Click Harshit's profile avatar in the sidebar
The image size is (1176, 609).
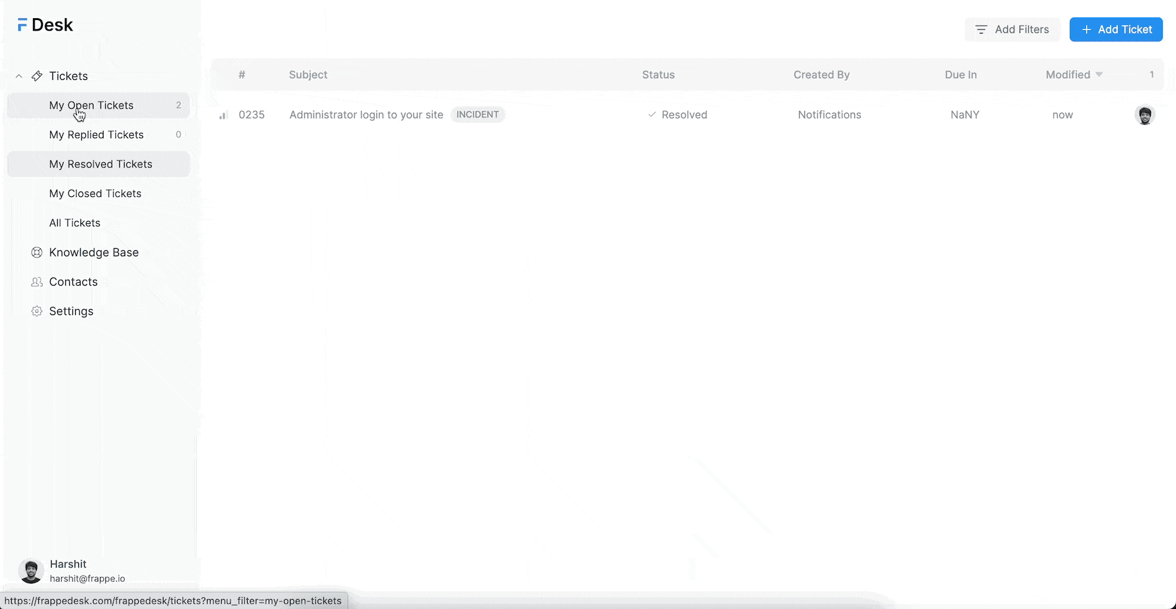[x=31, y=571]
